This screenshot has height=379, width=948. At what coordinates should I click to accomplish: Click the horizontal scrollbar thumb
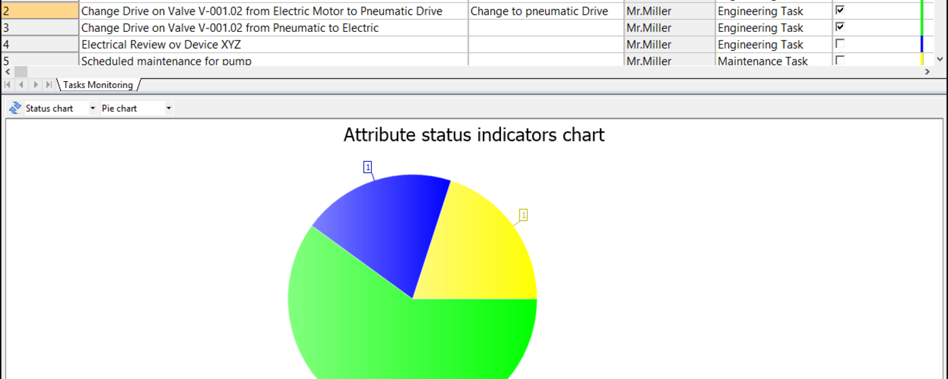20,72
